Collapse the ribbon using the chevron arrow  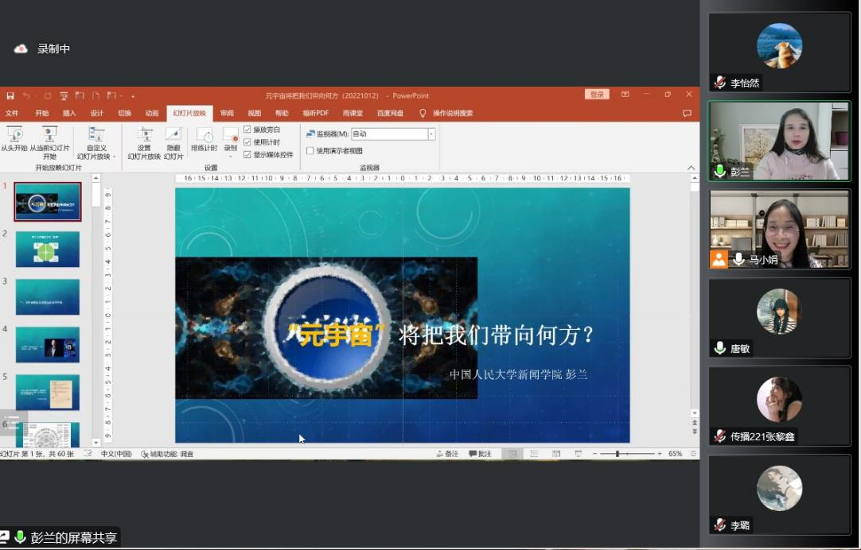(691, 168)
